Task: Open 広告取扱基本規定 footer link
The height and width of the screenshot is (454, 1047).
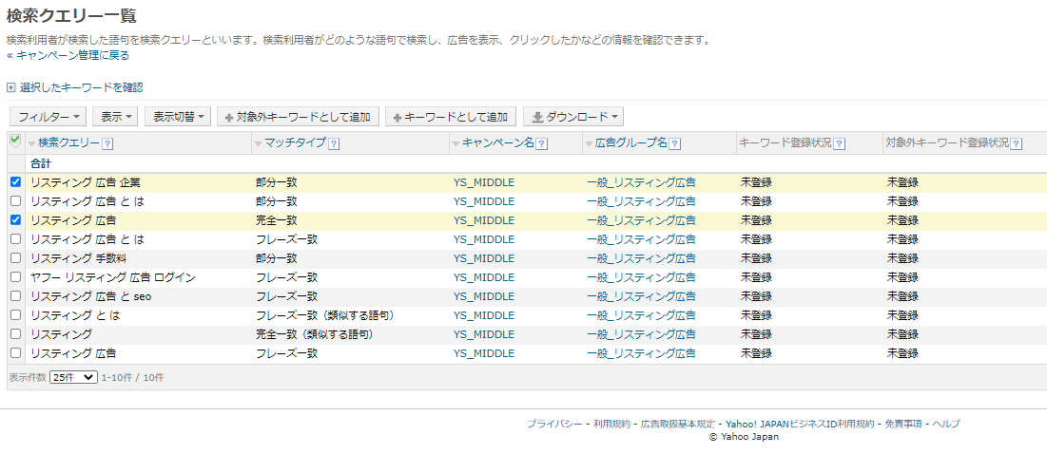Action: (x=678, y=424)
